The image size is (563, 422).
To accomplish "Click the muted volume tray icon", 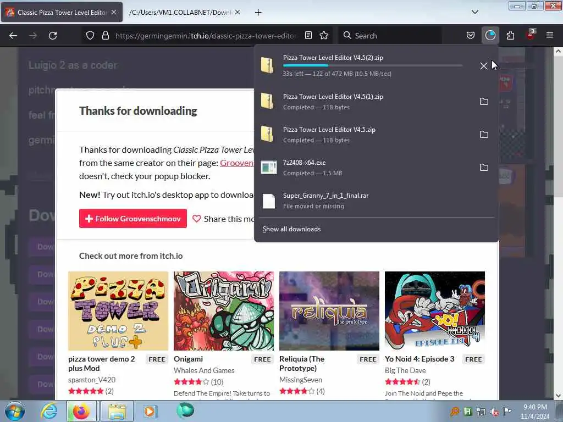I will (494, 412).
